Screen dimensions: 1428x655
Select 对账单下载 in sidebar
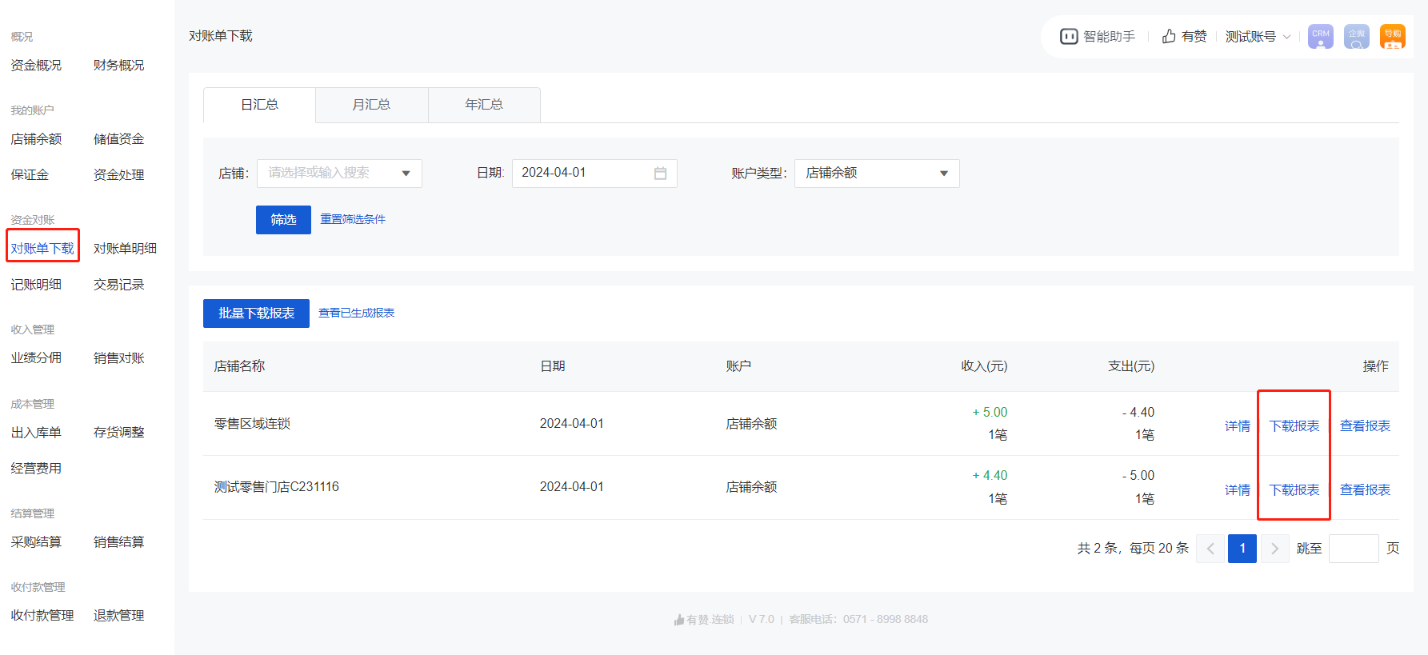click(x=42, y=249)
